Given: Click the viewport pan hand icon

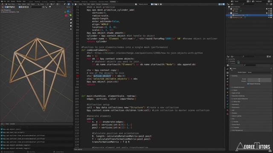Looking at the screenshot, I should (x=71, y=23).
